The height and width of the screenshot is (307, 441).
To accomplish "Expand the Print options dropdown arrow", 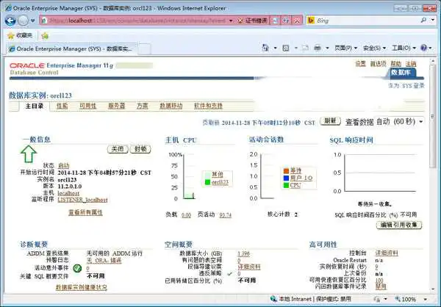I will [x=327, y=48].
